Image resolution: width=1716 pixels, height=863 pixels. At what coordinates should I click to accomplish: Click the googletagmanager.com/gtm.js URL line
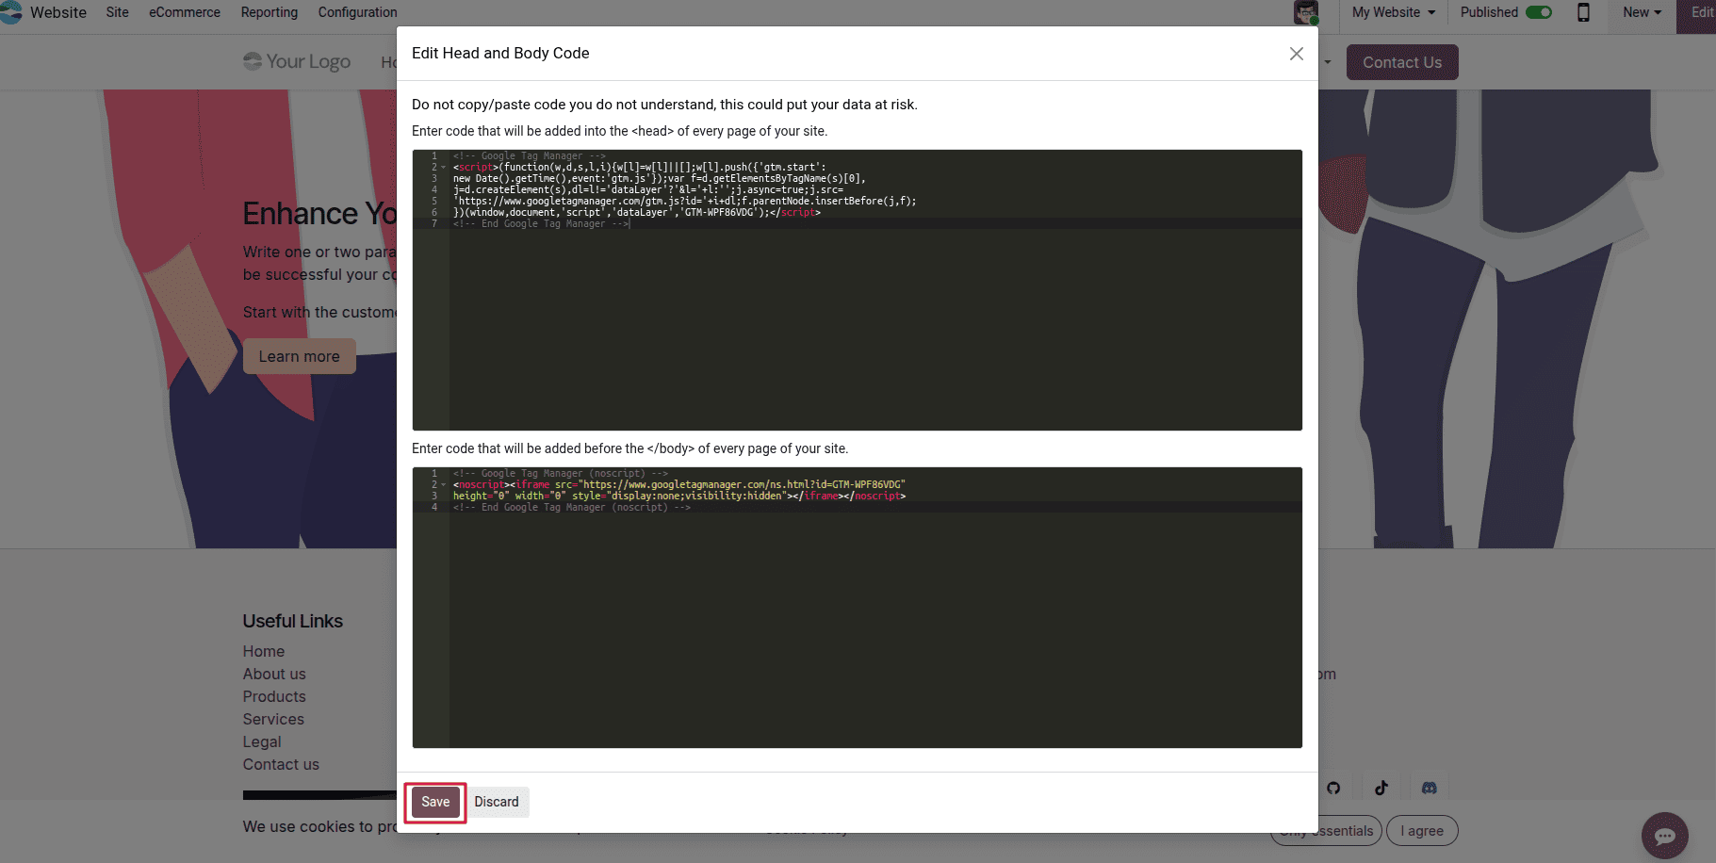[684, 202]
